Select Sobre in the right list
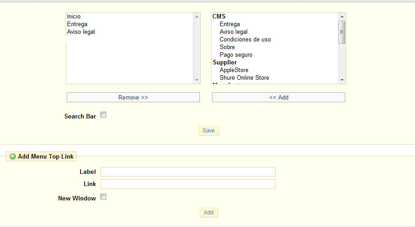Screen dimensions: 415x227 [x=227, y=47]
